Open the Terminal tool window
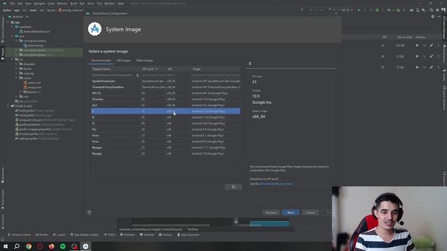Viewport: 447px width, 251px height. (x=147, y=235)
